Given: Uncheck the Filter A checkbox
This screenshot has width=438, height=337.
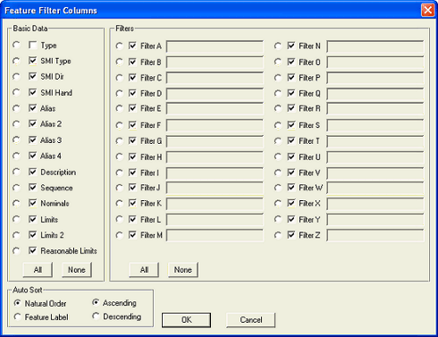Looking at the screenshot, I should pyautogui.click(x=132, y=46).
